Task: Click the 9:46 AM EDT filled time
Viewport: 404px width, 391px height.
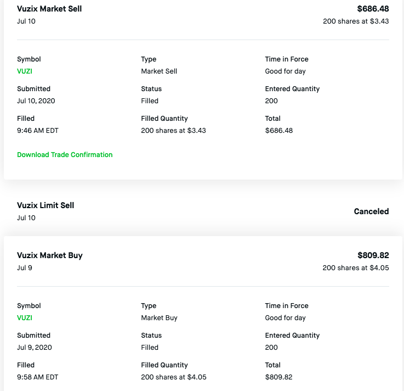Action: click(38, 131)
